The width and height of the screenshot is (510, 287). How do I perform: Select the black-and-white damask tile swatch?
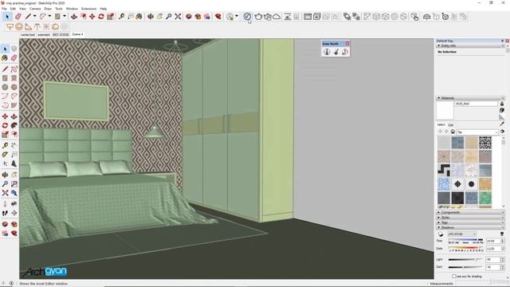click(x=485, y=143)
